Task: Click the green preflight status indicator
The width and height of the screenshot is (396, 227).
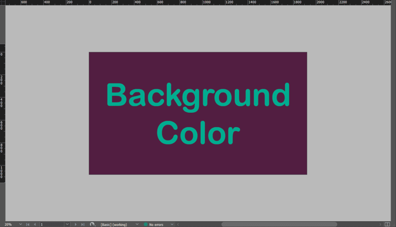Action: 146,224
